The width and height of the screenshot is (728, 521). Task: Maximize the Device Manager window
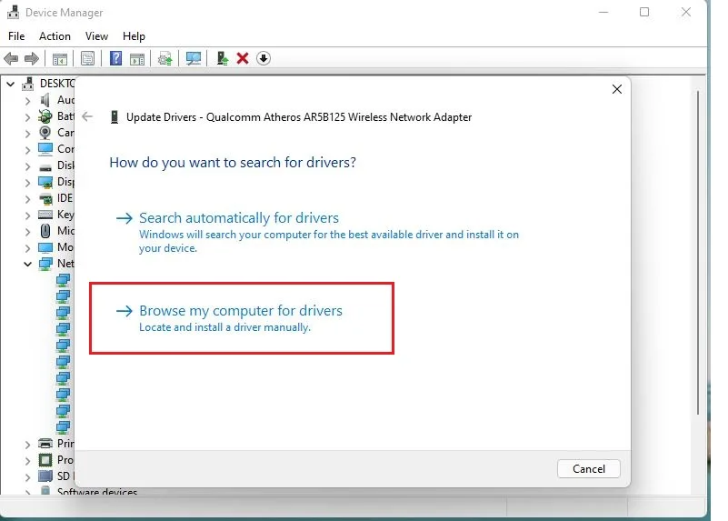tap(644, 12)
